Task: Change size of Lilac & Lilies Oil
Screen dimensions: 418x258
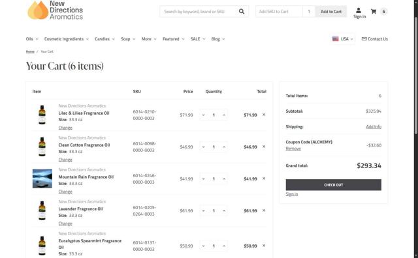Action: tap(65, 128)
